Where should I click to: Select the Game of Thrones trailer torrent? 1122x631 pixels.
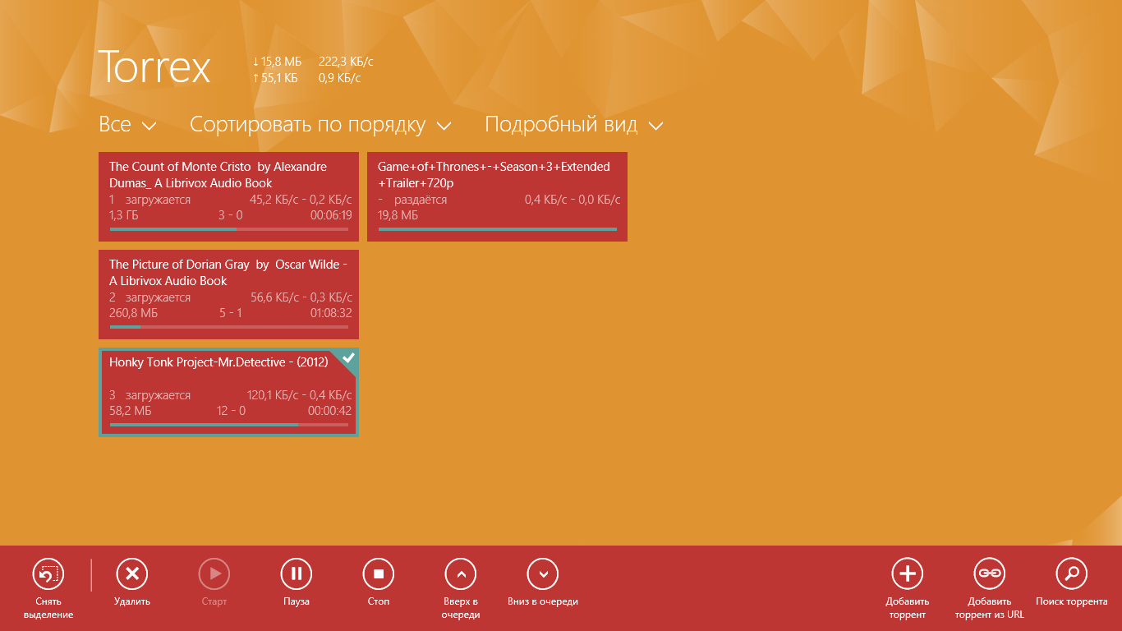pos(497,196)
